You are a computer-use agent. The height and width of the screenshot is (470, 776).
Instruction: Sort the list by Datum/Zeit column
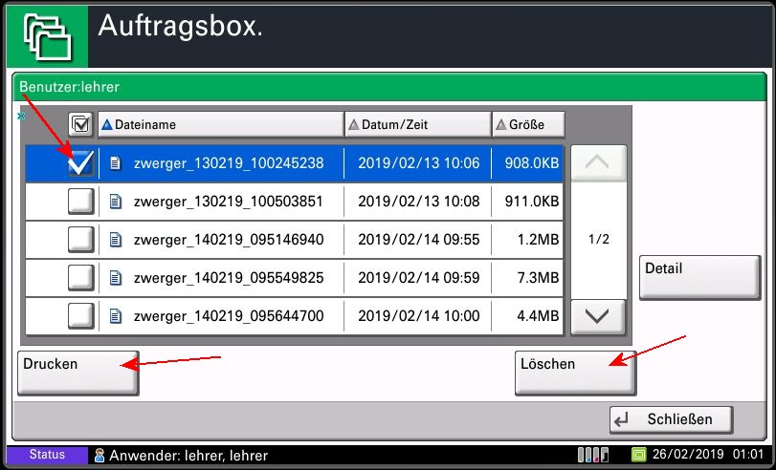(x=417, y=124)
